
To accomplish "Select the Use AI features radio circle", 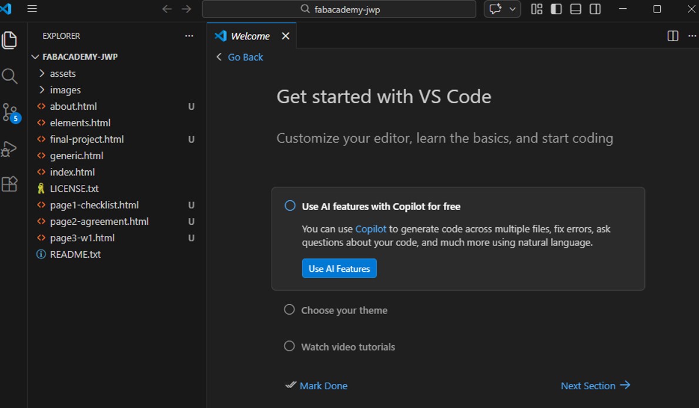I will pos(289,205).
